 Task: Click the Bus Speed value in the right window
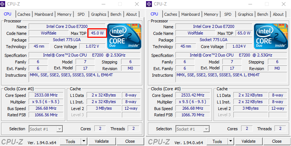tap(193, 108)
